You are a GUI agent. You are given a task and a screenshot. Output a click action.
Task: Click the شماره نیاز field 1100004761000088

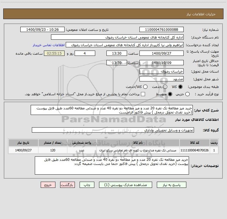click(162, 30)
